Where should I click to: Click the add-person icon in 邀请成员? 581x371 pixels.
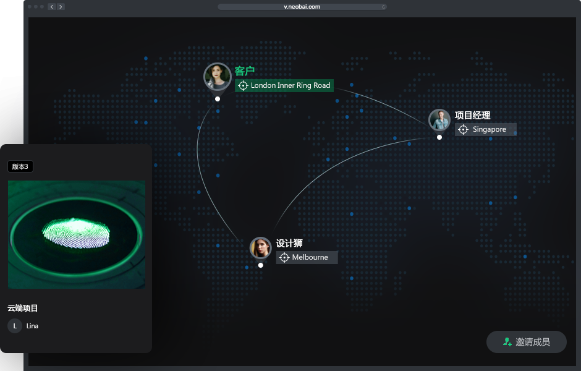[x=507, y=342]
